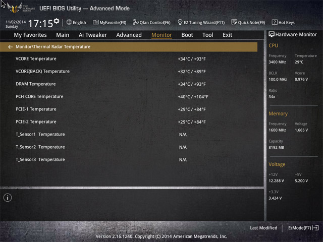
Task: Click the 100.0 MHz BCLK value
Action: (x=278, y=80)
